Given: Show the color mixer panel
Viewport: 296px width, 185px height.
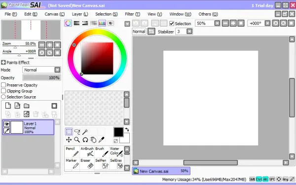Looking at the screenshot, I should [93, 23].
